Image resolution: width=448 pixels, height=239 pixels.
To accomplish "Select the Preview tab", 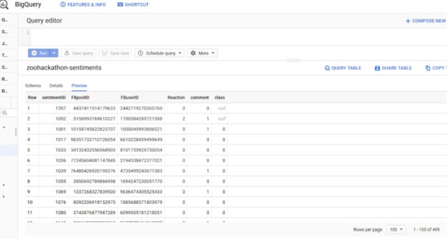I will point(79,86).
